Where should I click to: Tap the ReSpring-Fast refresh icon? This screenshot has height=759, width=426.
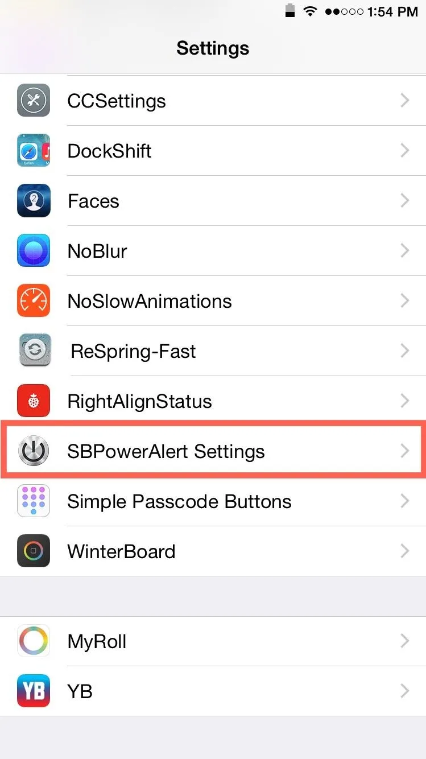(34, 351)
